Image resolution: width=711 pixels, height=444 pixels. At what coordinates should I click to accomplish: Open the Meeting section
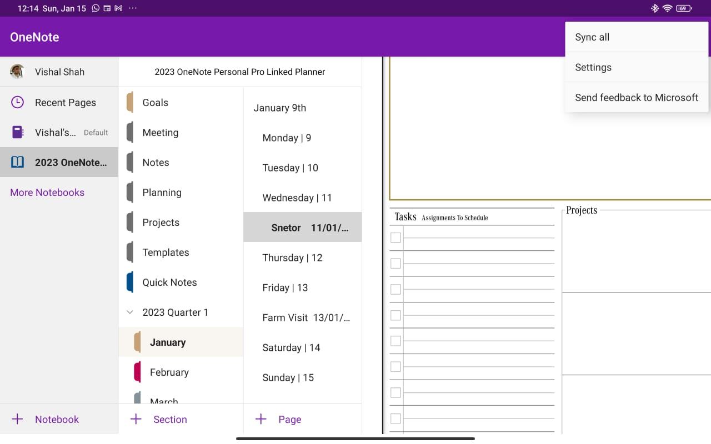[181, 132]
